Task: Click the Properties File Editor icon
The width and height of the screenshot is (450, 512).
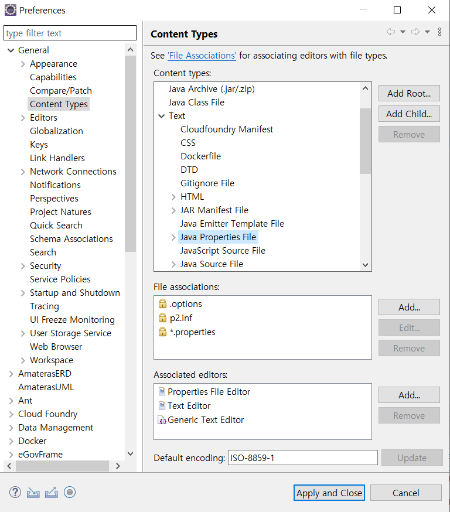Action: tap(162, 391)
